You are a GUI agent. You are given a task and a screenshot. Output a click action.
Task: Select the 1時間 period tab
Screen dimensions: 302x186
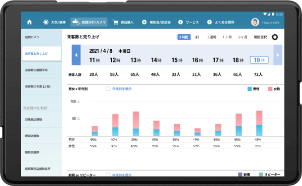184,37
